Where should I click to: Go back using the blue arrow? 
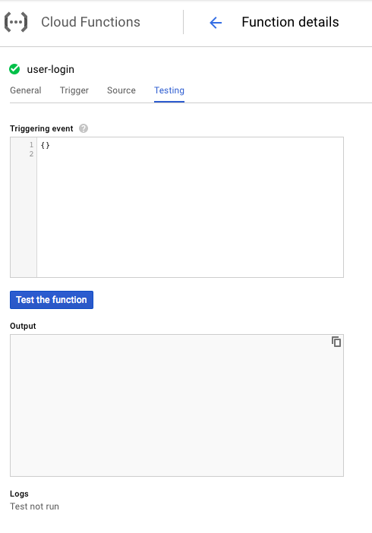pyautogui.click(x=216, y=23)
